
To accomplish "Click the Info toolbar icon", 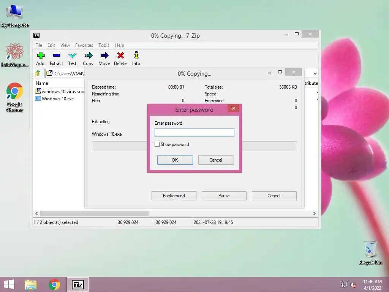I will tap(136, 55).
